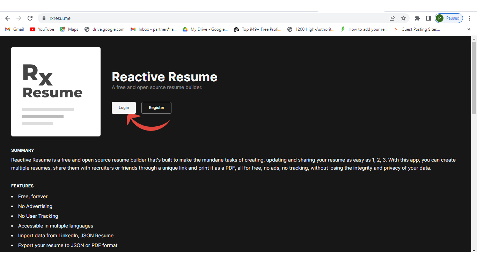477x268 pixels.
Task: Click the 1200 High-Authority bookmark
Action: (x=311, y=29)
